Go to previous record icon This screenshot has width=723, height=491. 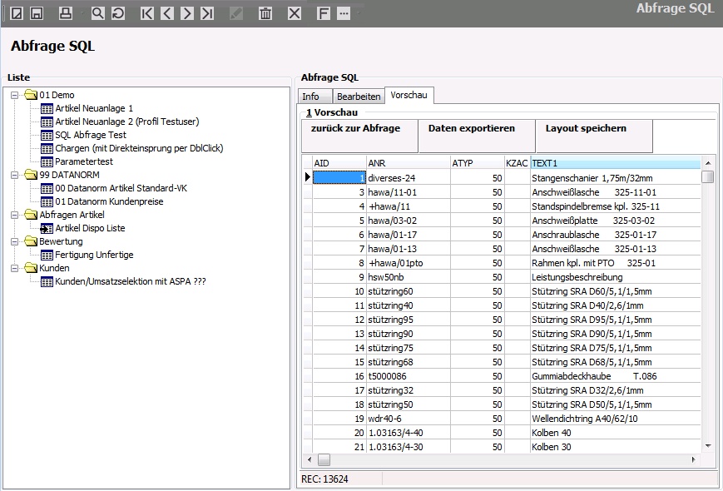tap(167, 13)
